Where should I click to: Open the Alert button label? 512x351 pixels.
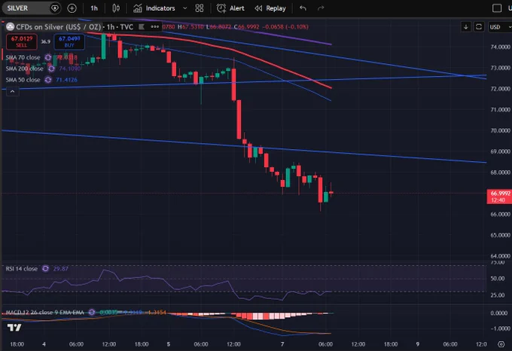(236, 8)
